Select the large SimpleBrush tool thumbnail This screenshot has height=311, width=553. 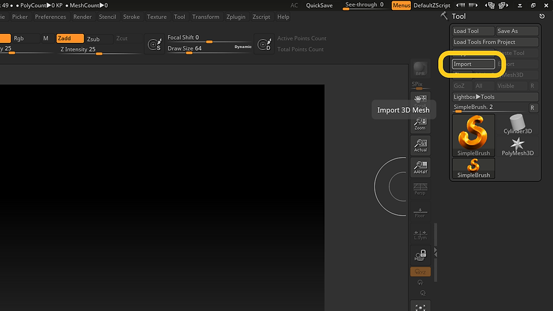(474, 136)
